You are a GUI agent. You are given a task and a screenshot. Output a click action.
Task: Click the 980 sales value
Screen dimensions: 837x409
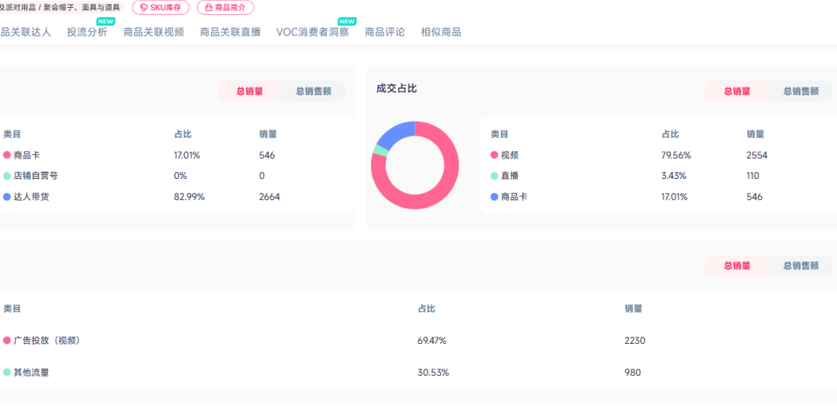point(632,373)
